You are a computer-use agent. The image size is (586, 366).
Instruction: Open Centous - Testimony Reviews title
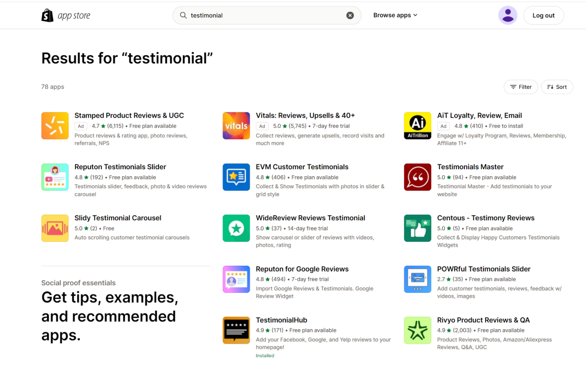[x=486, y=218]
